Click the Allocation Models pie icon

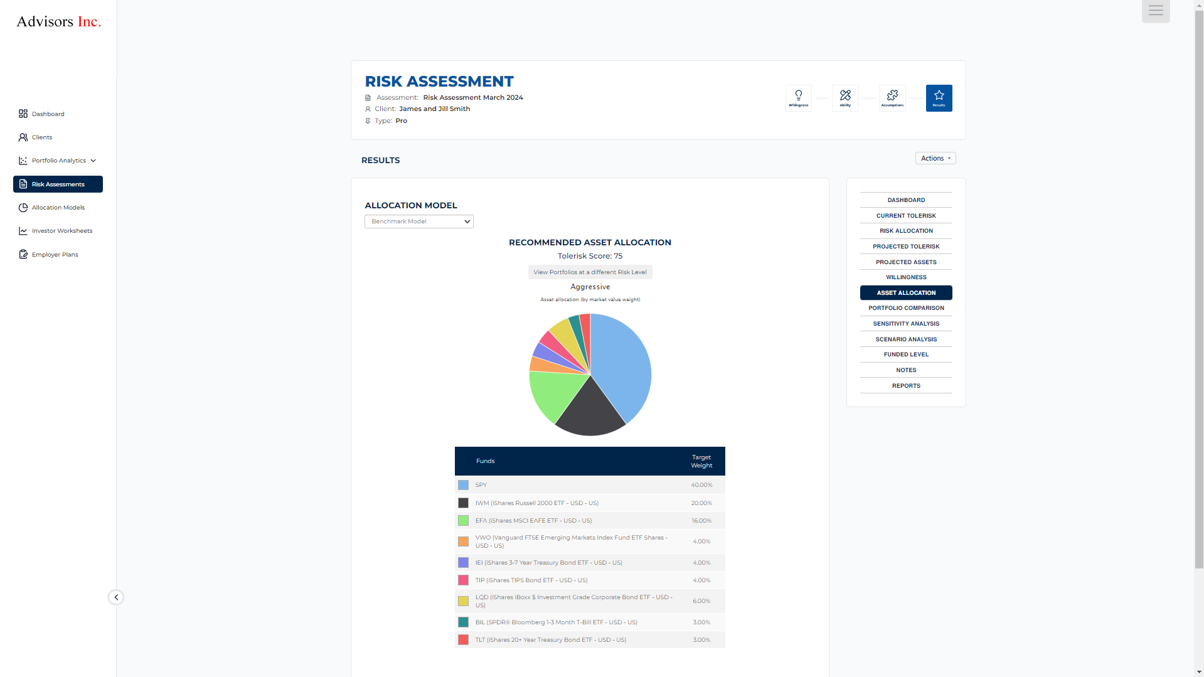[x=23, y=208]
